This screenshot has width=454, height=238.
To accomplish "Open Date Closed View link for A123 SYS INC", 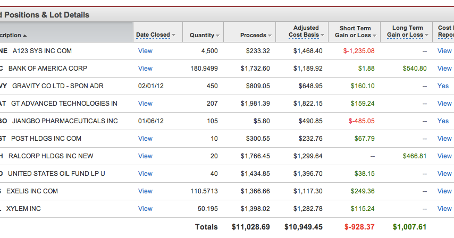I will (145, 51).
